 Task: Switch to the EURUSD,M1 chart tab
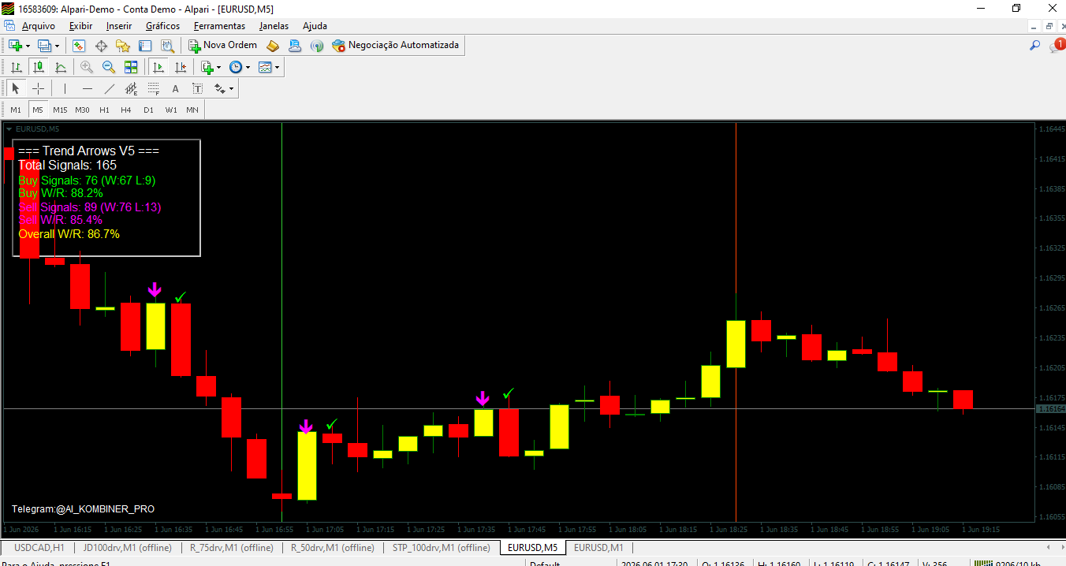point(598,547)
